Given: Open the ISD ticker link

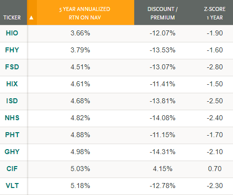Looking at the screenshot, I should coord(12,101).
